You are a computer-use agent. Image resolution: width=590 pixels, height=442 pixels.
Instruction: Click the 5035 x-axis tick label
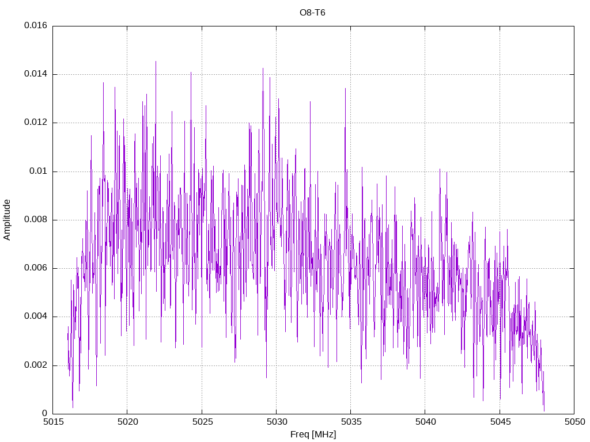tap(351, 422)
